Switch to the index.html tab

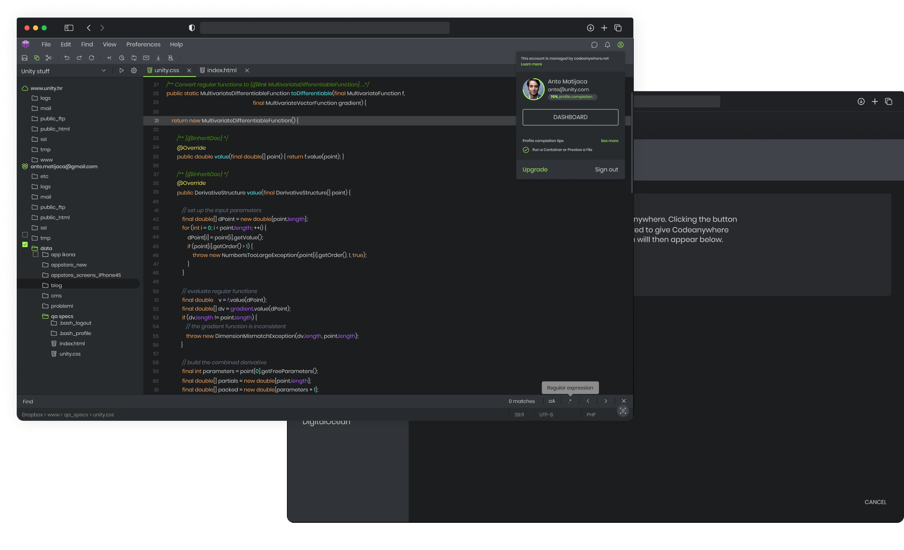coord(221,70)
